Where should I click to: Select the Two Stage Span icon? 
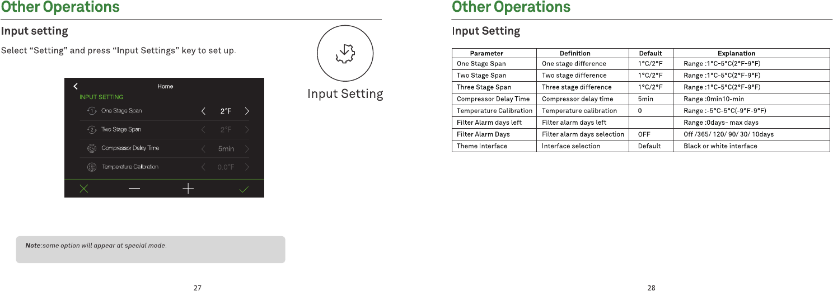pos(91,129)
